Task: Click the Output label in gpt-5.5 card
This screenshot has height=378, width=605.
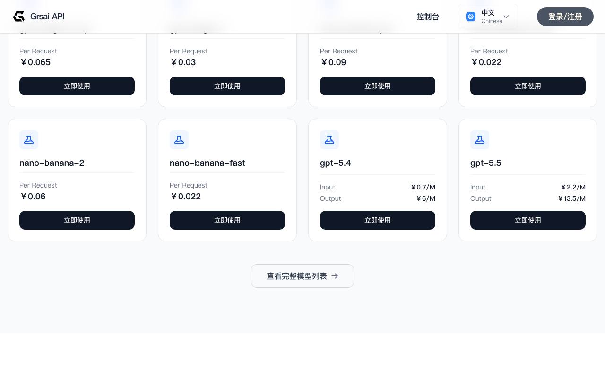Action: [x=481, y=198]
